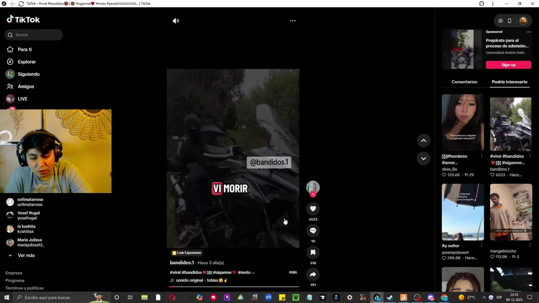The width and height of the screenshot is (539, 303).
Task: Switch to the 'Podría interesarte' tab
Action: 509,82
